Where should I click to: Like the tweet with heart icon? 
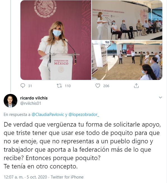tap(98, 86)
